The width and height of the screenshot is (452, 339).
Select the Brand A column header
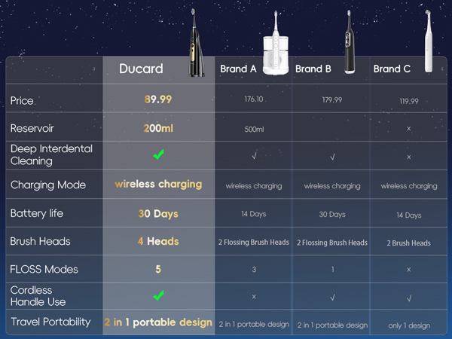(x=238, y=69)
